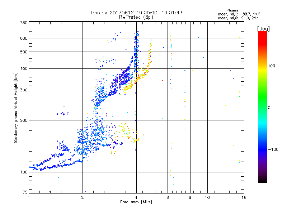Click the colorbar tick label '0'
Viewport: 287px width, 215px height.
coord(269,108)
